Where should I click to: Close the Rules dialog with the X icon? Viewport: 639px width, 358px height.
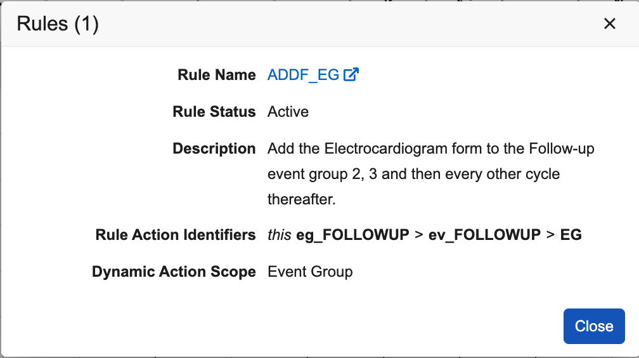(x=609, y=24)
